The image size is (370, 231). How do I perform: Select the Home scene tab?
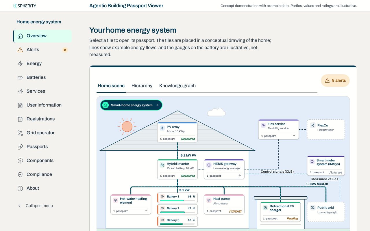tap(111, 86)
